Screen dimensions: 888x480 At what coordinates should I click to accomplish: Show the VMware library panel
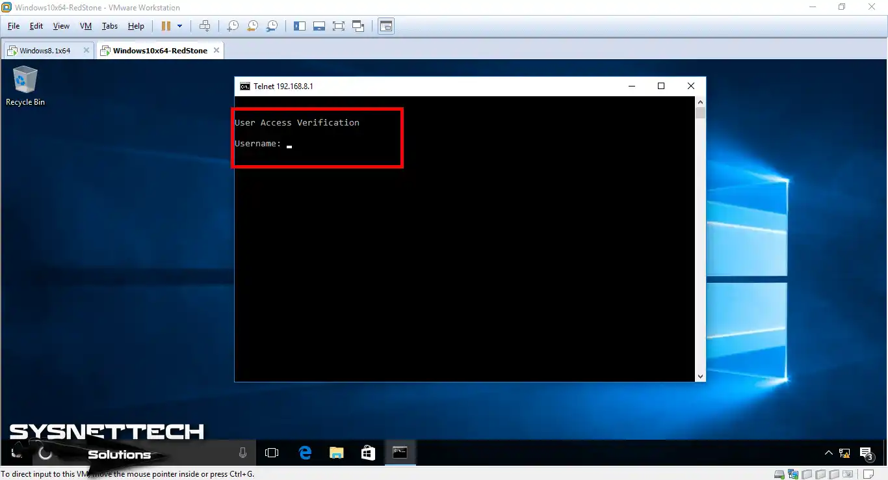[x=300, y=26]
